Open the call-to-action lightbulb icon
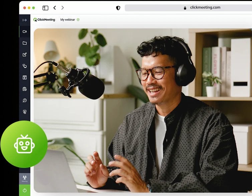Screen dimensions: 252x196 (x=25, y=112)
